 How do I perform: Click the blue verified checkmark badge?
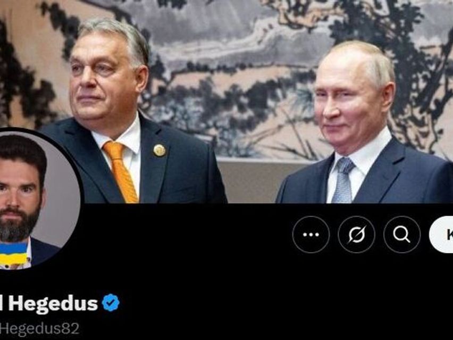pyautogui.click(x=111, y=302)
